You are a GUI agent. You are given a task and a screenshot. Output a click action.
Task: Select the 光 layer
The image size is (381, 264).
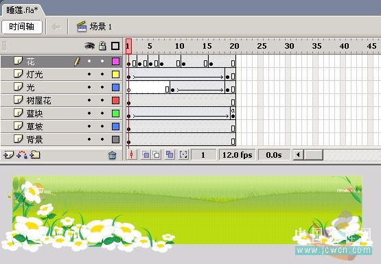(61, 87)
